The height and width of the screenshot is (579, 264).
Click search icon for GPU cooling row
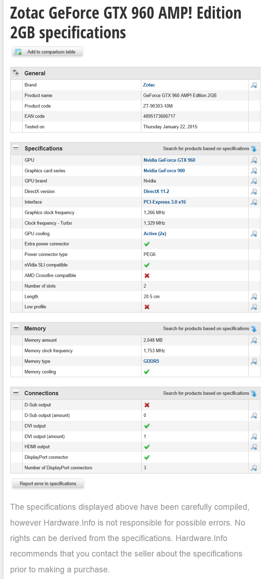(254, 234)
